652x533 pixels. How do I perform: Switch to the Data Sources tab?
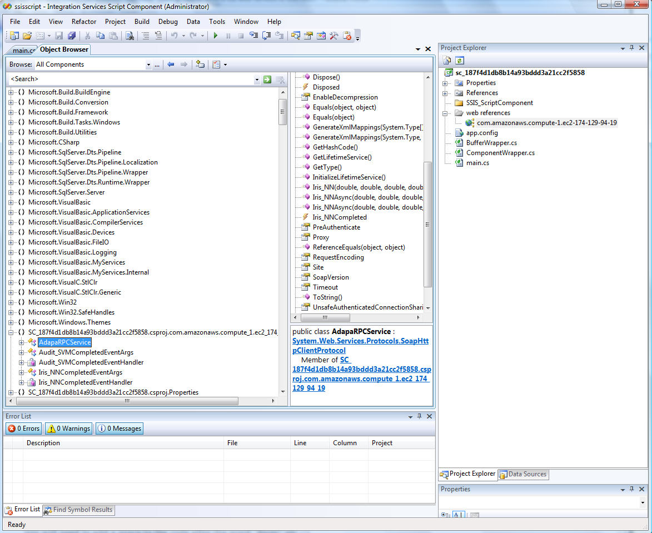523,474
